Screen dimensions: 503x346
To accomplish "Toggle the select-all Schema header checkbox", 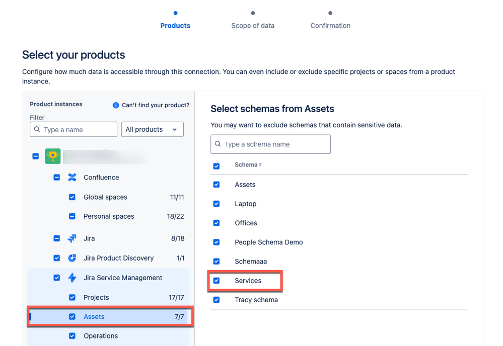I will (x=217, y=166).
